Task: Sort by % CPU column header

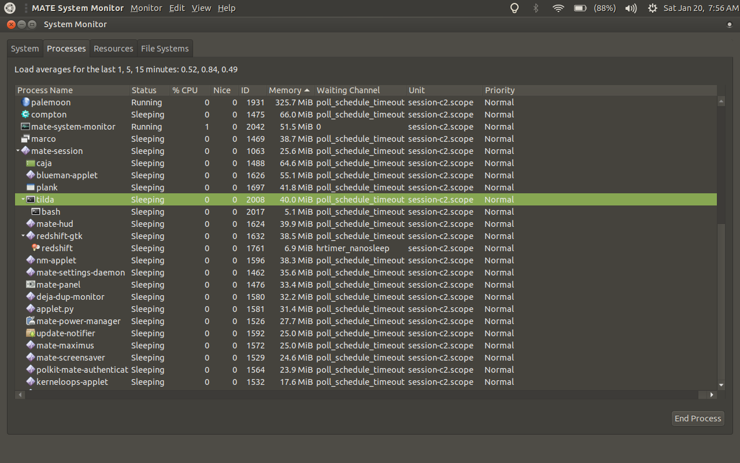Action: click(190, 90)
